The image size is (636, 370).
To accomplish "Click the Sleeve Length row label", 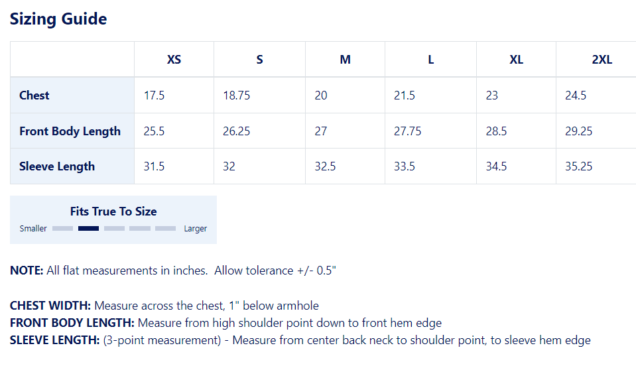I will (57, 166).
